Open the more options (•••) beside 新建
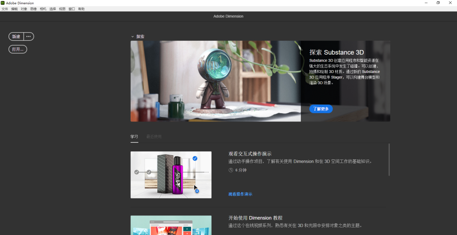457x235 pixels. click(x=29, y=37)
